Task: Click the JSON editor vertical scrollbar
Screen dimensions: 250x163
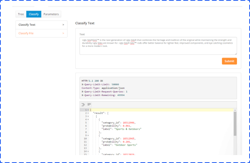Action: (x=234, y=123)
